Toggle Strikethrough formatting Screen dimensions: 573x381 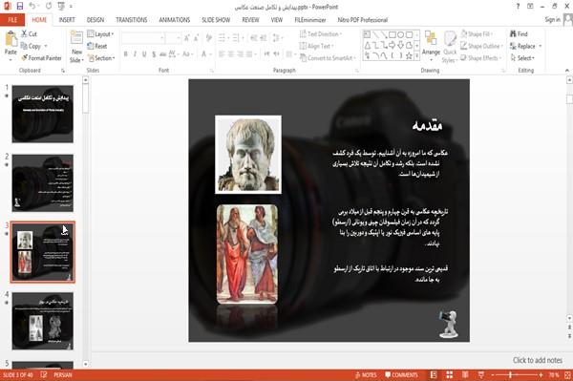[163, 54]
